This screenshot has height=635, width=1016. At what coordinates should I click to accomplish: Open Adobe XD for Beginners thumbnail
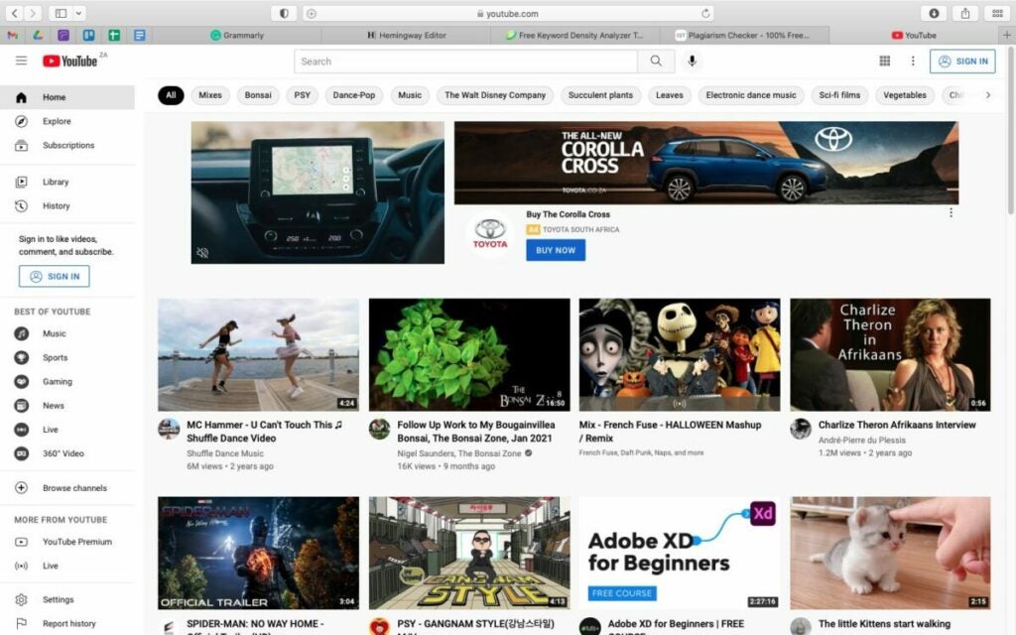click(x=680, y=553)
